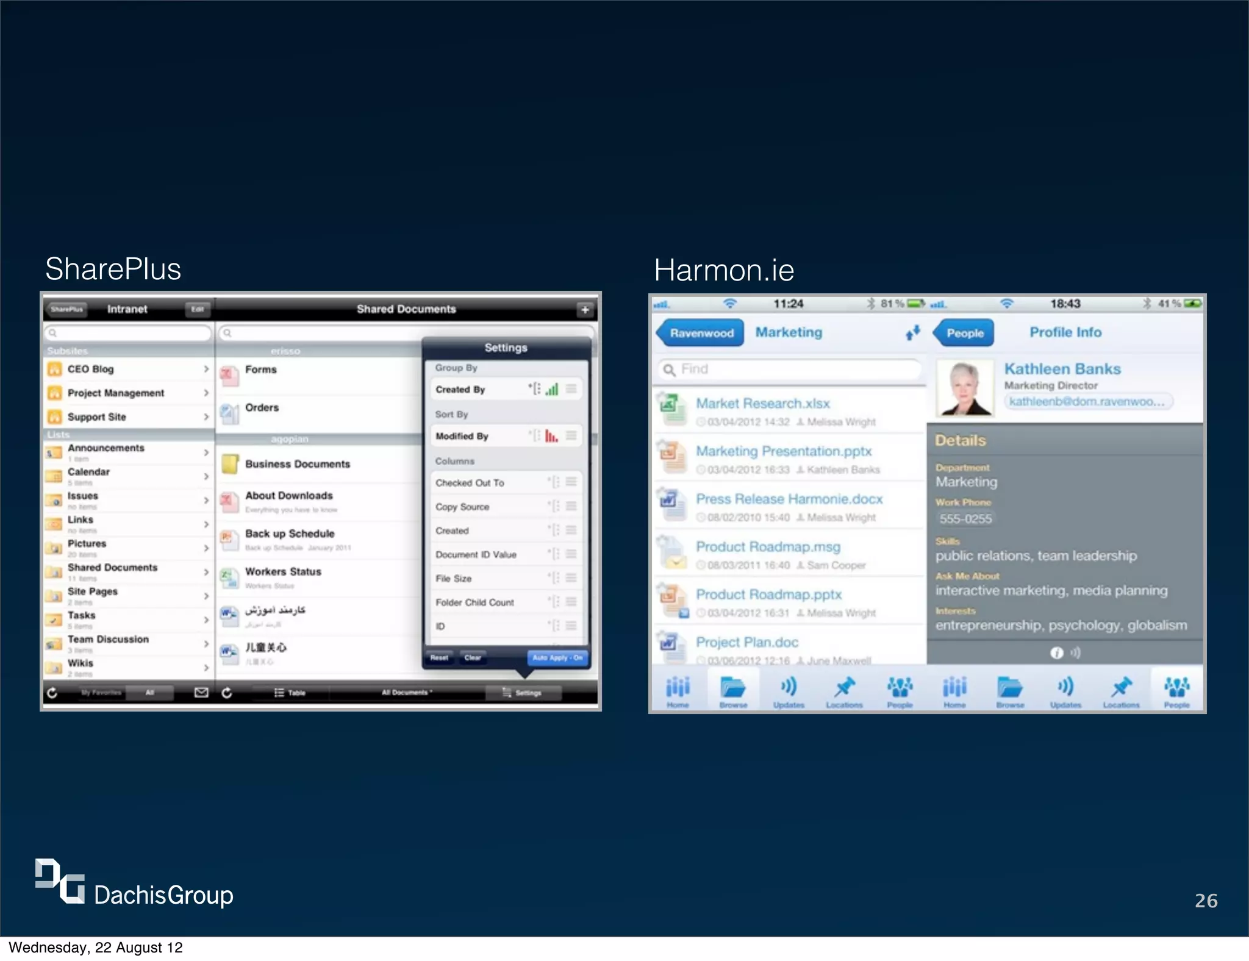The image size is (1249, 961).
Task: Toggle red descending sort on Modified By
Action: (551, 436)
